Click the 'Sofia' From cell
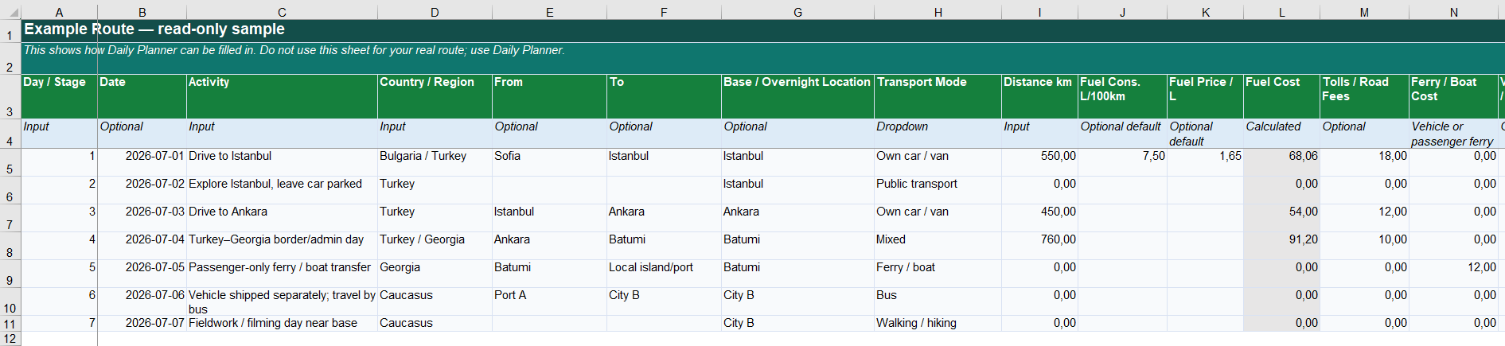 click(549, 162)
